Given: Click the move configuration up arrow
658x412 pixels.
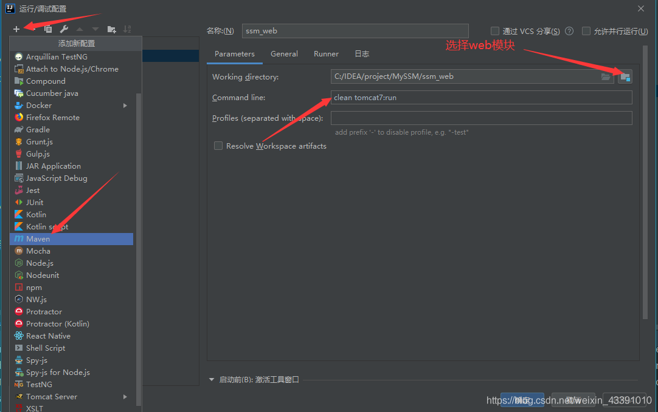Looking at the screenshot, I should tap(80, 29).
